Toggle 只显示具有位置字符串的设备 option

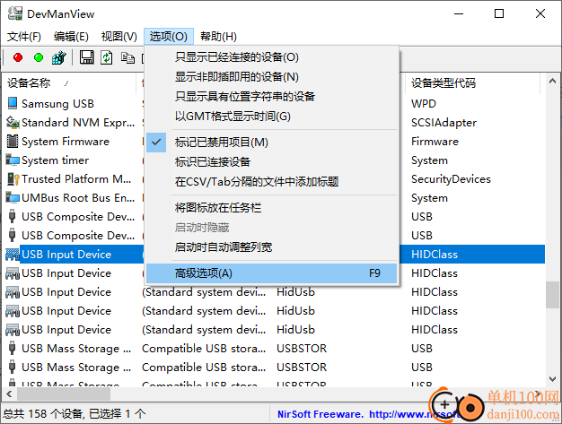click(272, 96)
